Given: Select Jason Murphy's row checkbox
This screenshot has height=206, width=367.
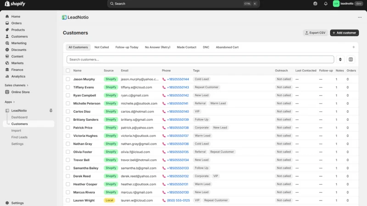Looking at the screenshot, I should 68,79.
